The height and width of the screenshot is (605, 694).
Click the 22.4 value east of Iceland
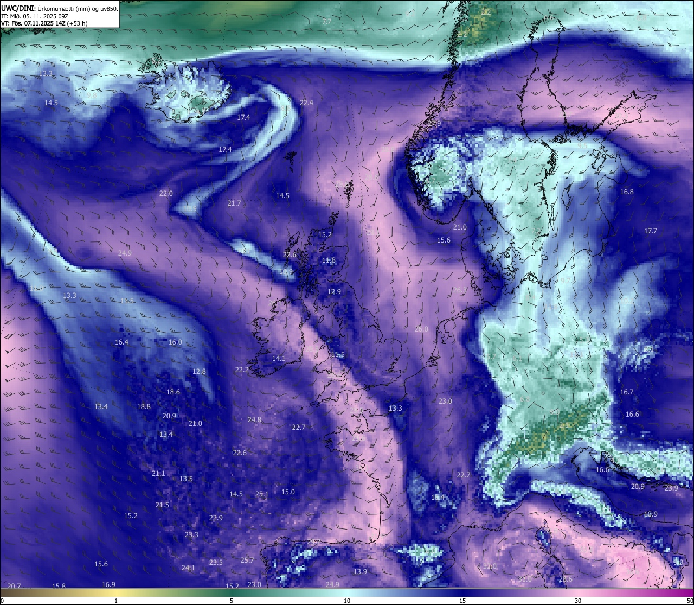pos(306,103)
